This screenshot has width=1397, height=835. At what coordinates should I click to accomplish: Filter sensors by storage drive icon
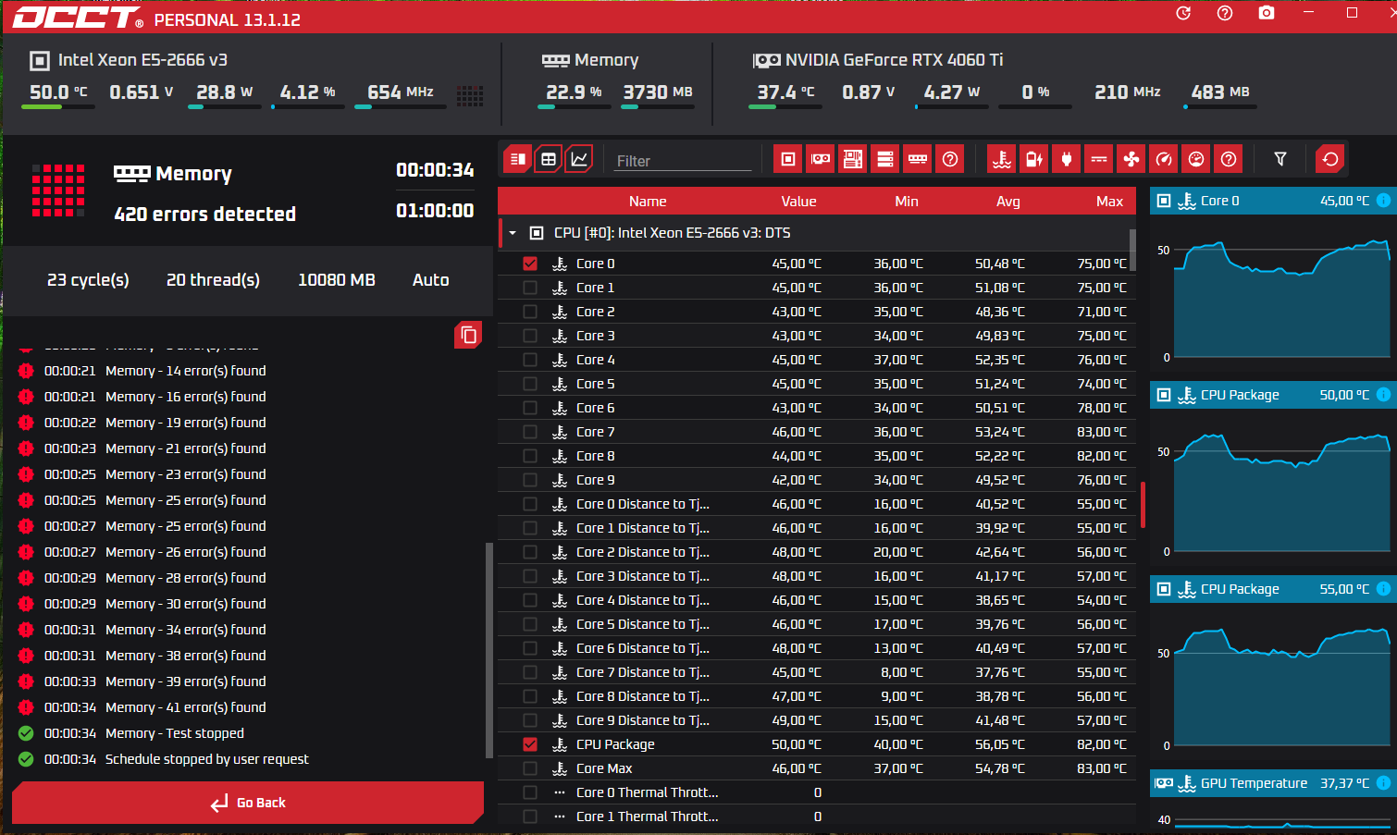(x=885, y=159)
